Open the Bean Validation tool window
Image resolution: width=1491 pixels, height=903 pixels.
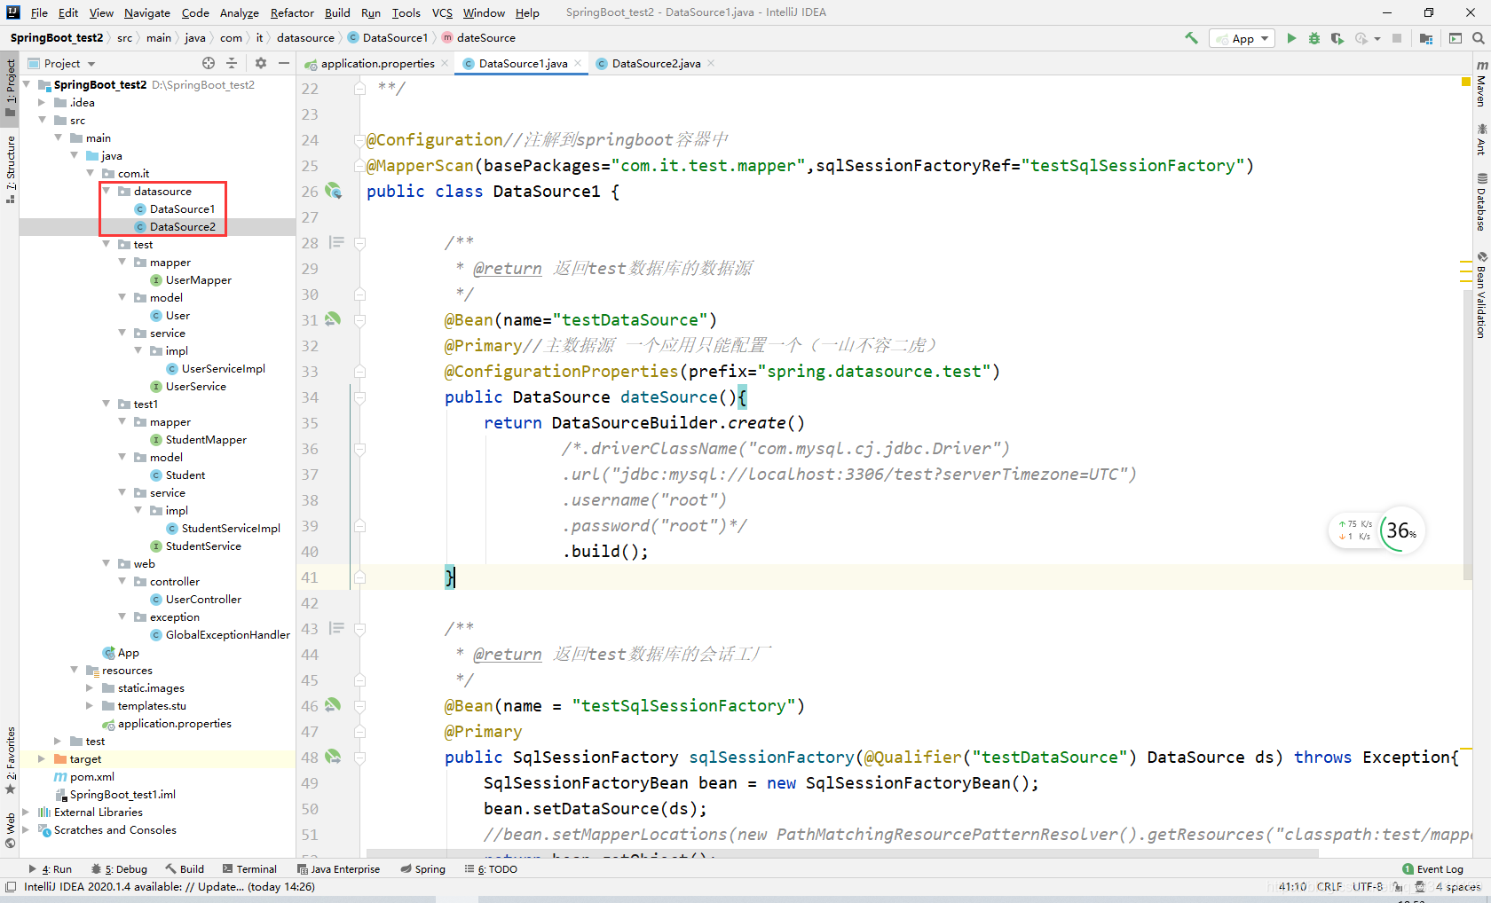click(x=1481, y=295)
